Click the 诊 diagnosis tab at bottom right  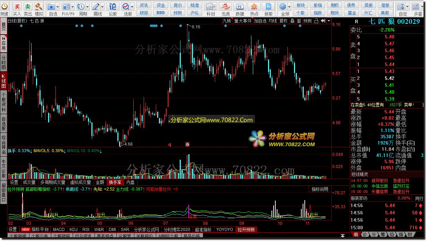tap(365, 234)
